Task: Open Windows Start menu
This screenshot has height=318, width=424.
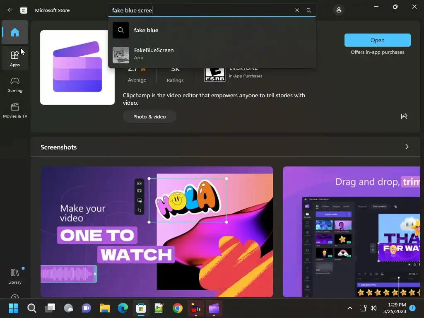Action: 13,308
